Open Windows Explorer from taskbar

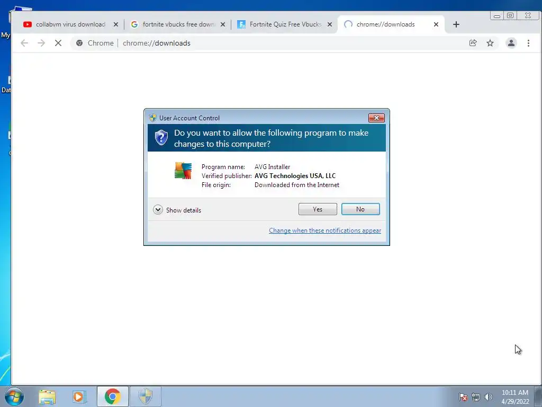point(47,396)
